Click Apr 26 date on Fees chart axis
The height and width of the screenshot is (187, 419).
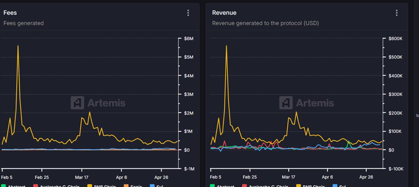click(x=161, y=177)
